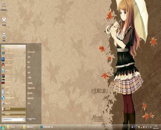The image size is (161, 130).
Task: Select the Run... entry
Action: pos(29,103)
